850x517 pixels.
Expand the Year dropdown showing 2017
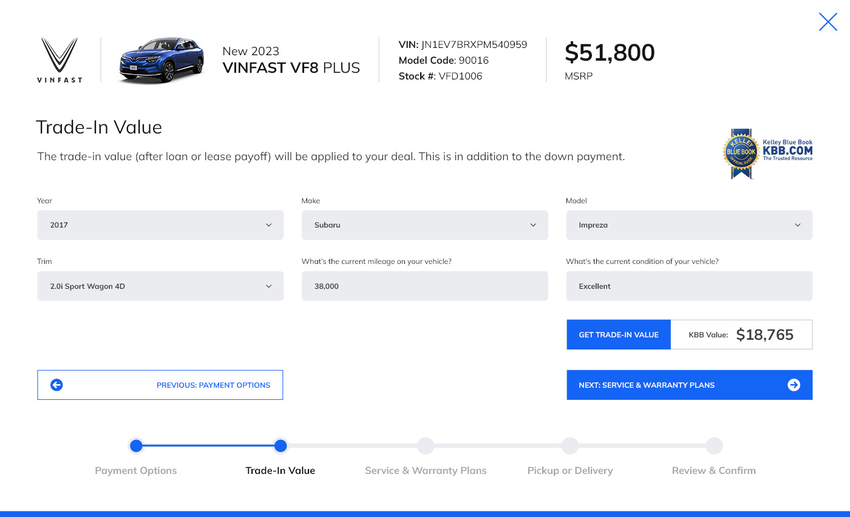(x=160, y=225)
